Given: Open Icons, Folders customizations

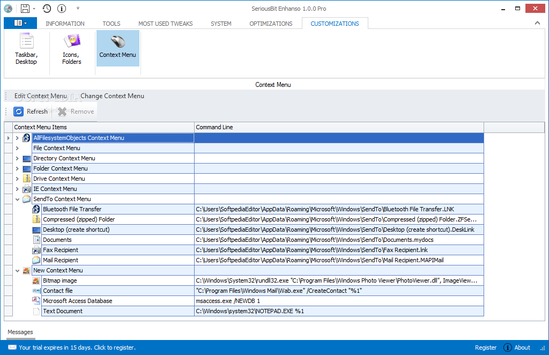Looking at the screenshot, I should pos(72,49).
